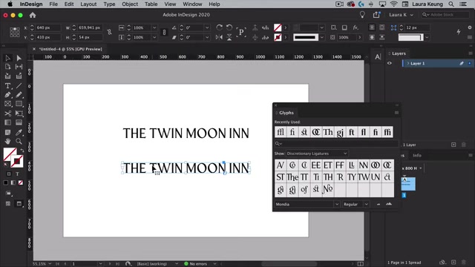Select the Line tool
The width and height of the screenshot is (475, 267).
point(19,86)
